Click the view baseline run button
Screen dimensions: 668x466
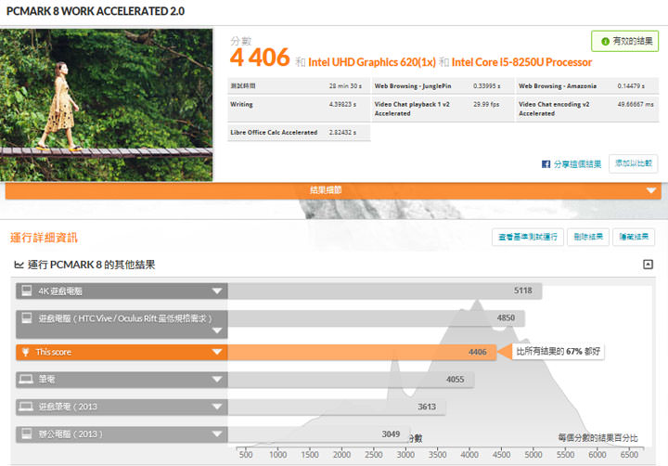tap(526, 237)
